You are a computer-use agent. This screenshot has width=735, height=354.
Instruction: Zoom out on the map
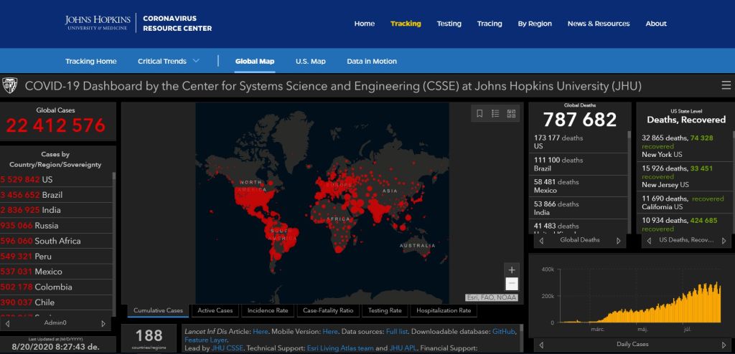click(512, 284)
